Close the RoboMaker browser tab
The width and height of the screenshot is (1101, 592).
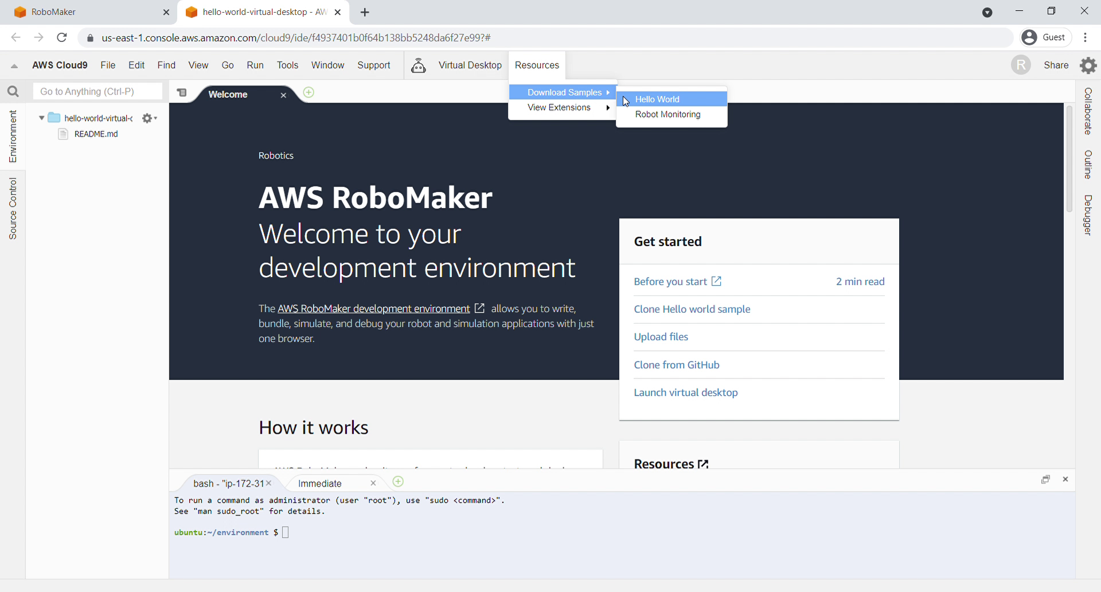pyautogui.click(x=166, y=12)
